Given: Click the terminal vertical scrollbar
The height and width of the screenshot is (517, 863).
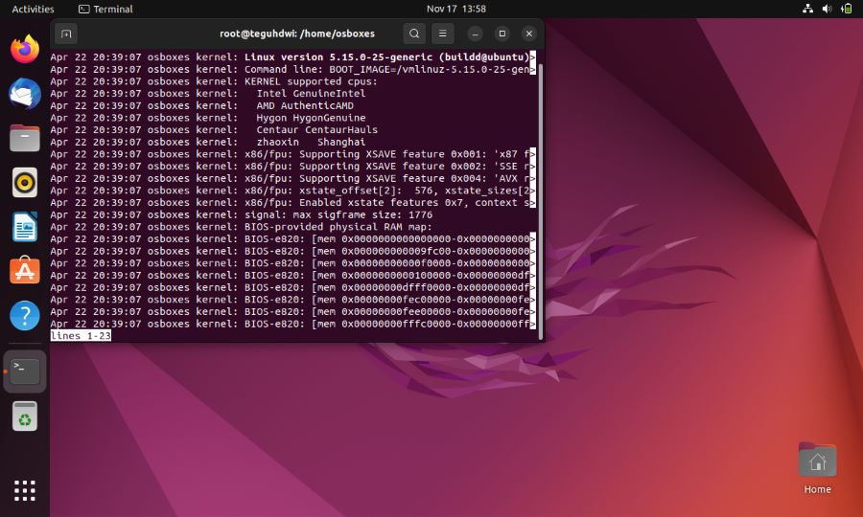Looking at the screenshot, I should 541,200.
